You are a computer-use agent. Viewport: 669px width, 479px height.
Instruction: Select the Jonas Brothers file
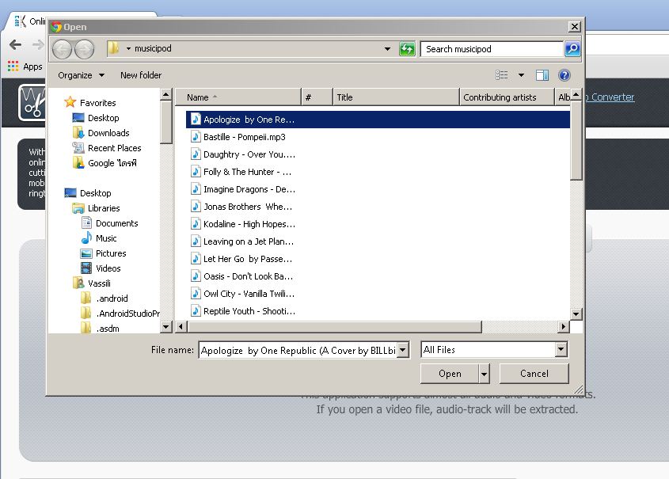pyautogui.click(x=242, y=207)
